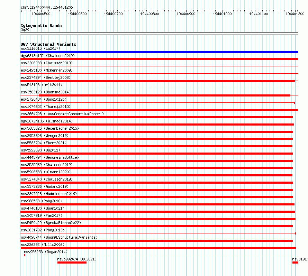308x276 pixels.
Task: Click ruler position 194400500
Action: click(x=41, y=14)
